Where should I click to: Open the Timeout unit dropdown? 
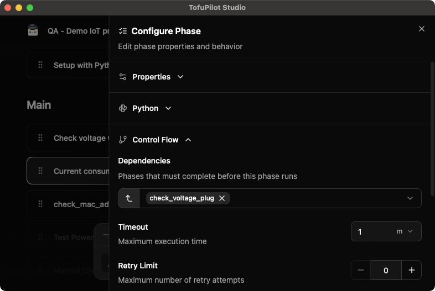tap(405, 231)
